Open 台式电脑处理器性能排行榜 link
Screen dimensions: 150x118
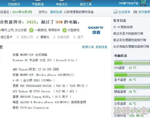(131, 47)
